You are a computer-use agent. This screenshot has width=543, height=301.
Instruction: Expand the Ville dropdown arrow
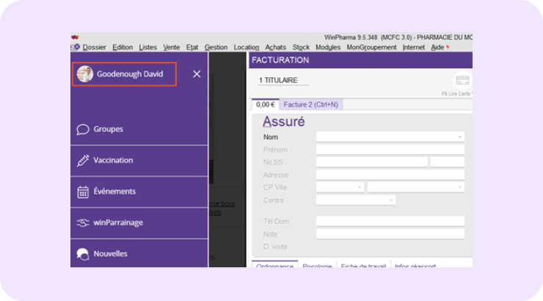460,187
